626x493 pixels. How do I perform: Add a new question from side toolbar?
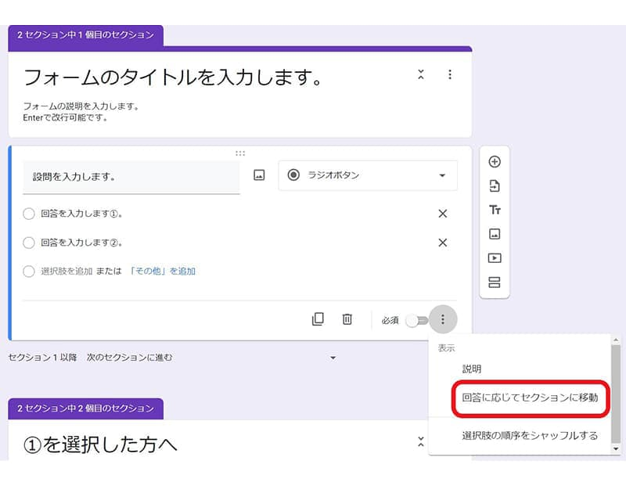[495, 162]
